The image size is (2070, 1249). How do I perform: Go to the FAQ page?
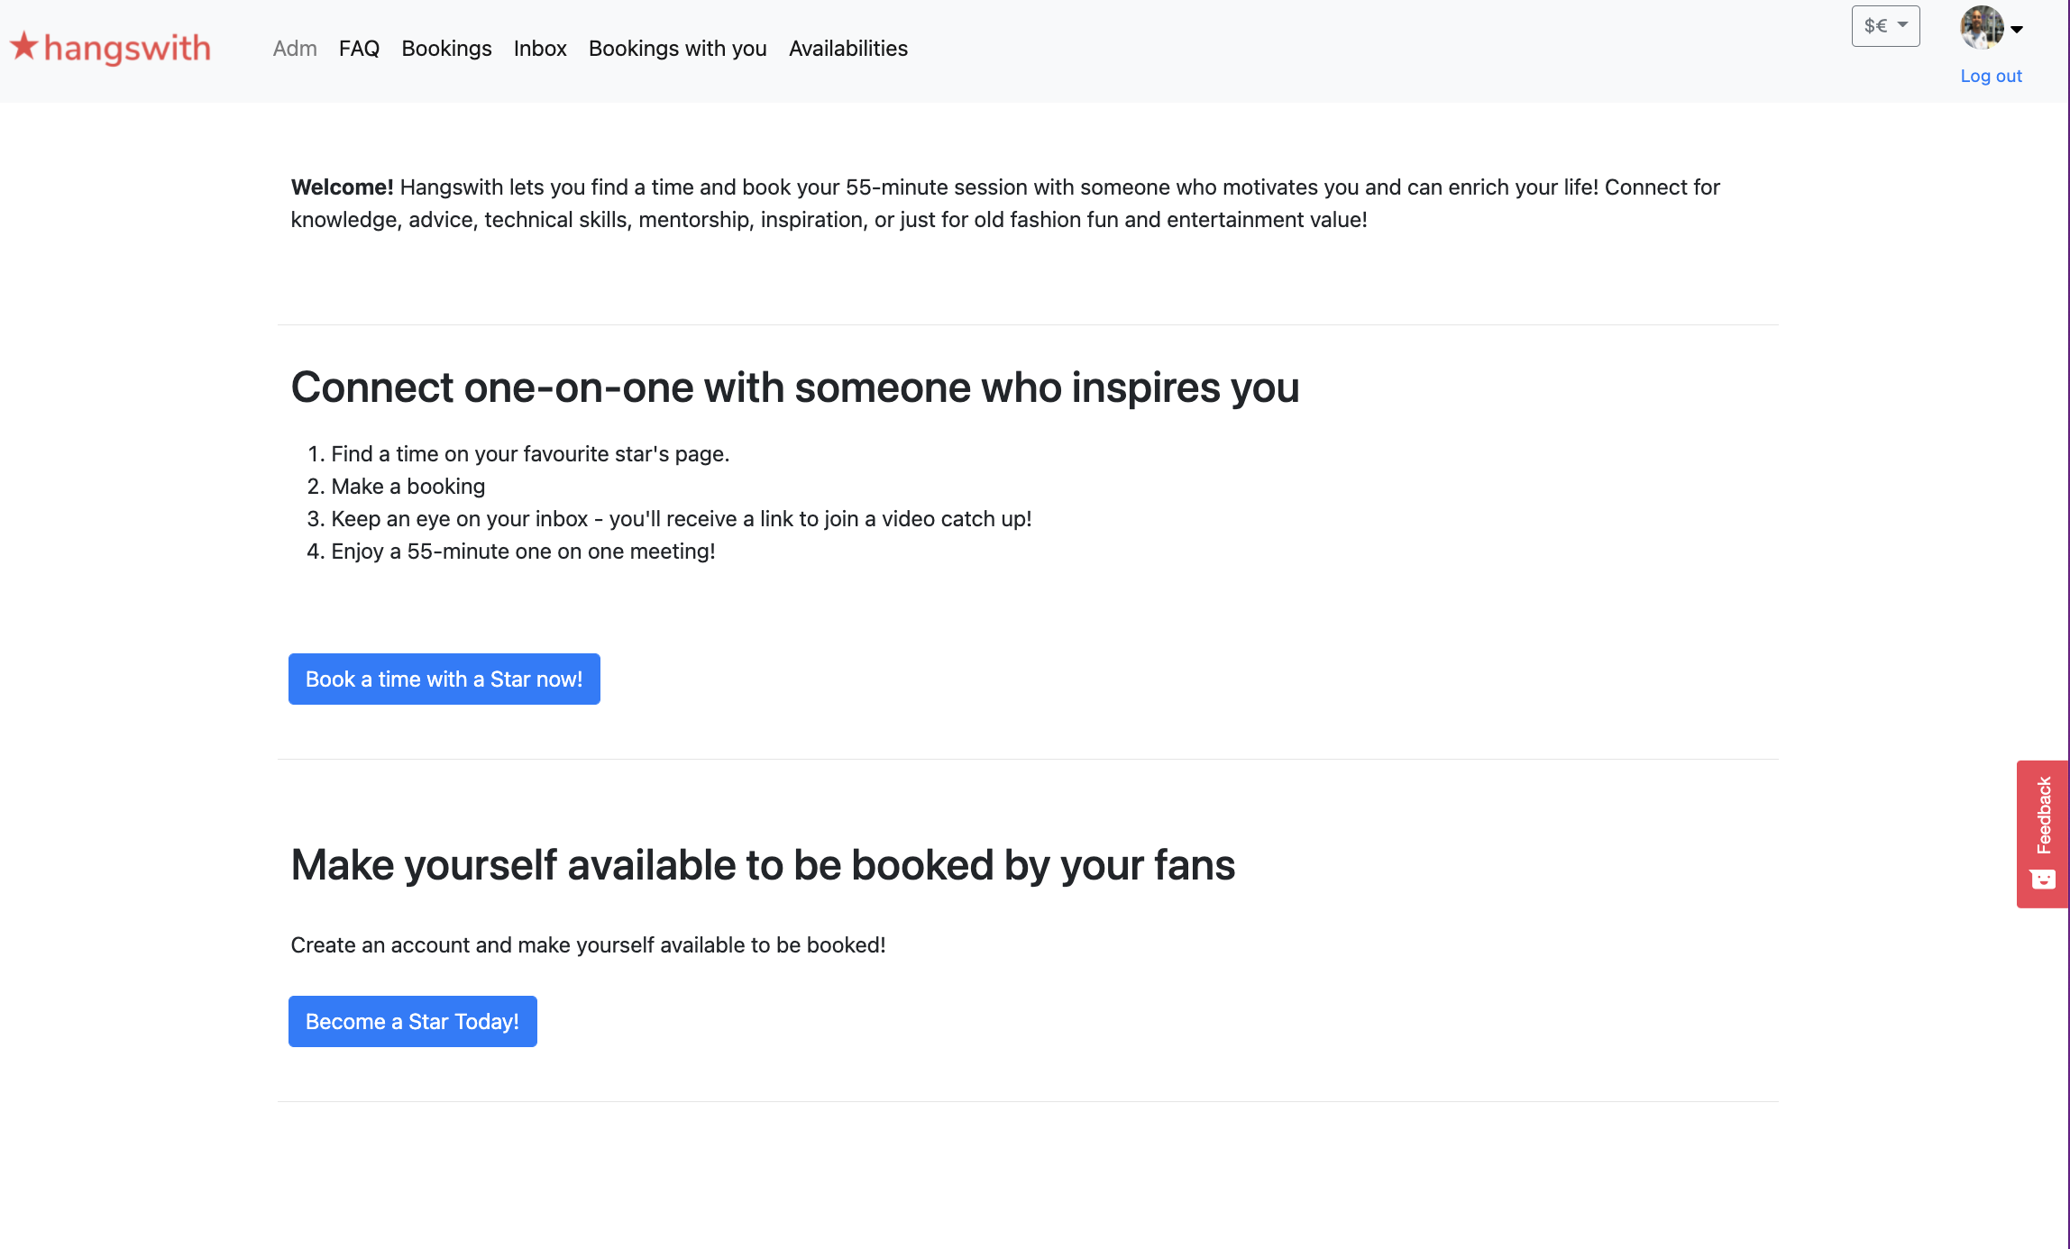point(359,49)
